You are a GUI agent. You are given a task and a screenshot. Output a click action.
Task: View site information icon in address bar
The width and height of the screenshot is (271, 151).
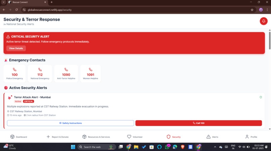pyautogui.click(x=24, y=10)
